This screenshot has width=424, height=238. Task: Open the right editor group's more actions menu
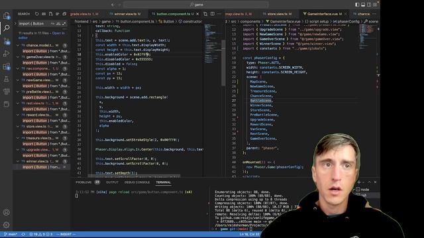coord(374,14)
